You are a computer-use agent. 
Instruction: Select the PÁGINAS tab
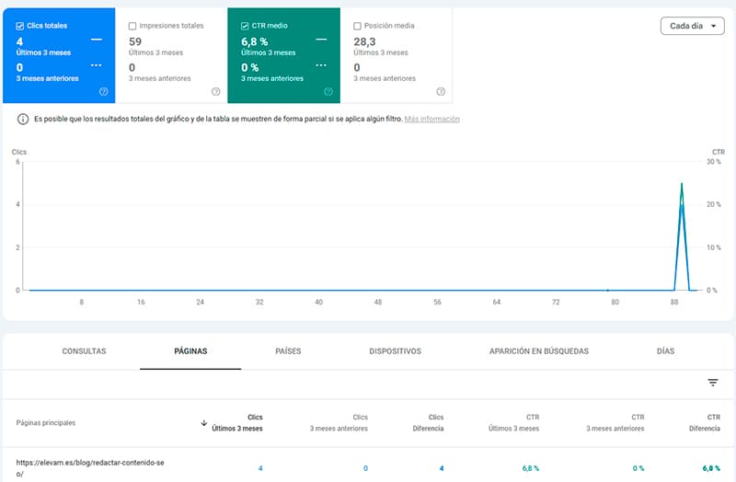coord(190,351)
